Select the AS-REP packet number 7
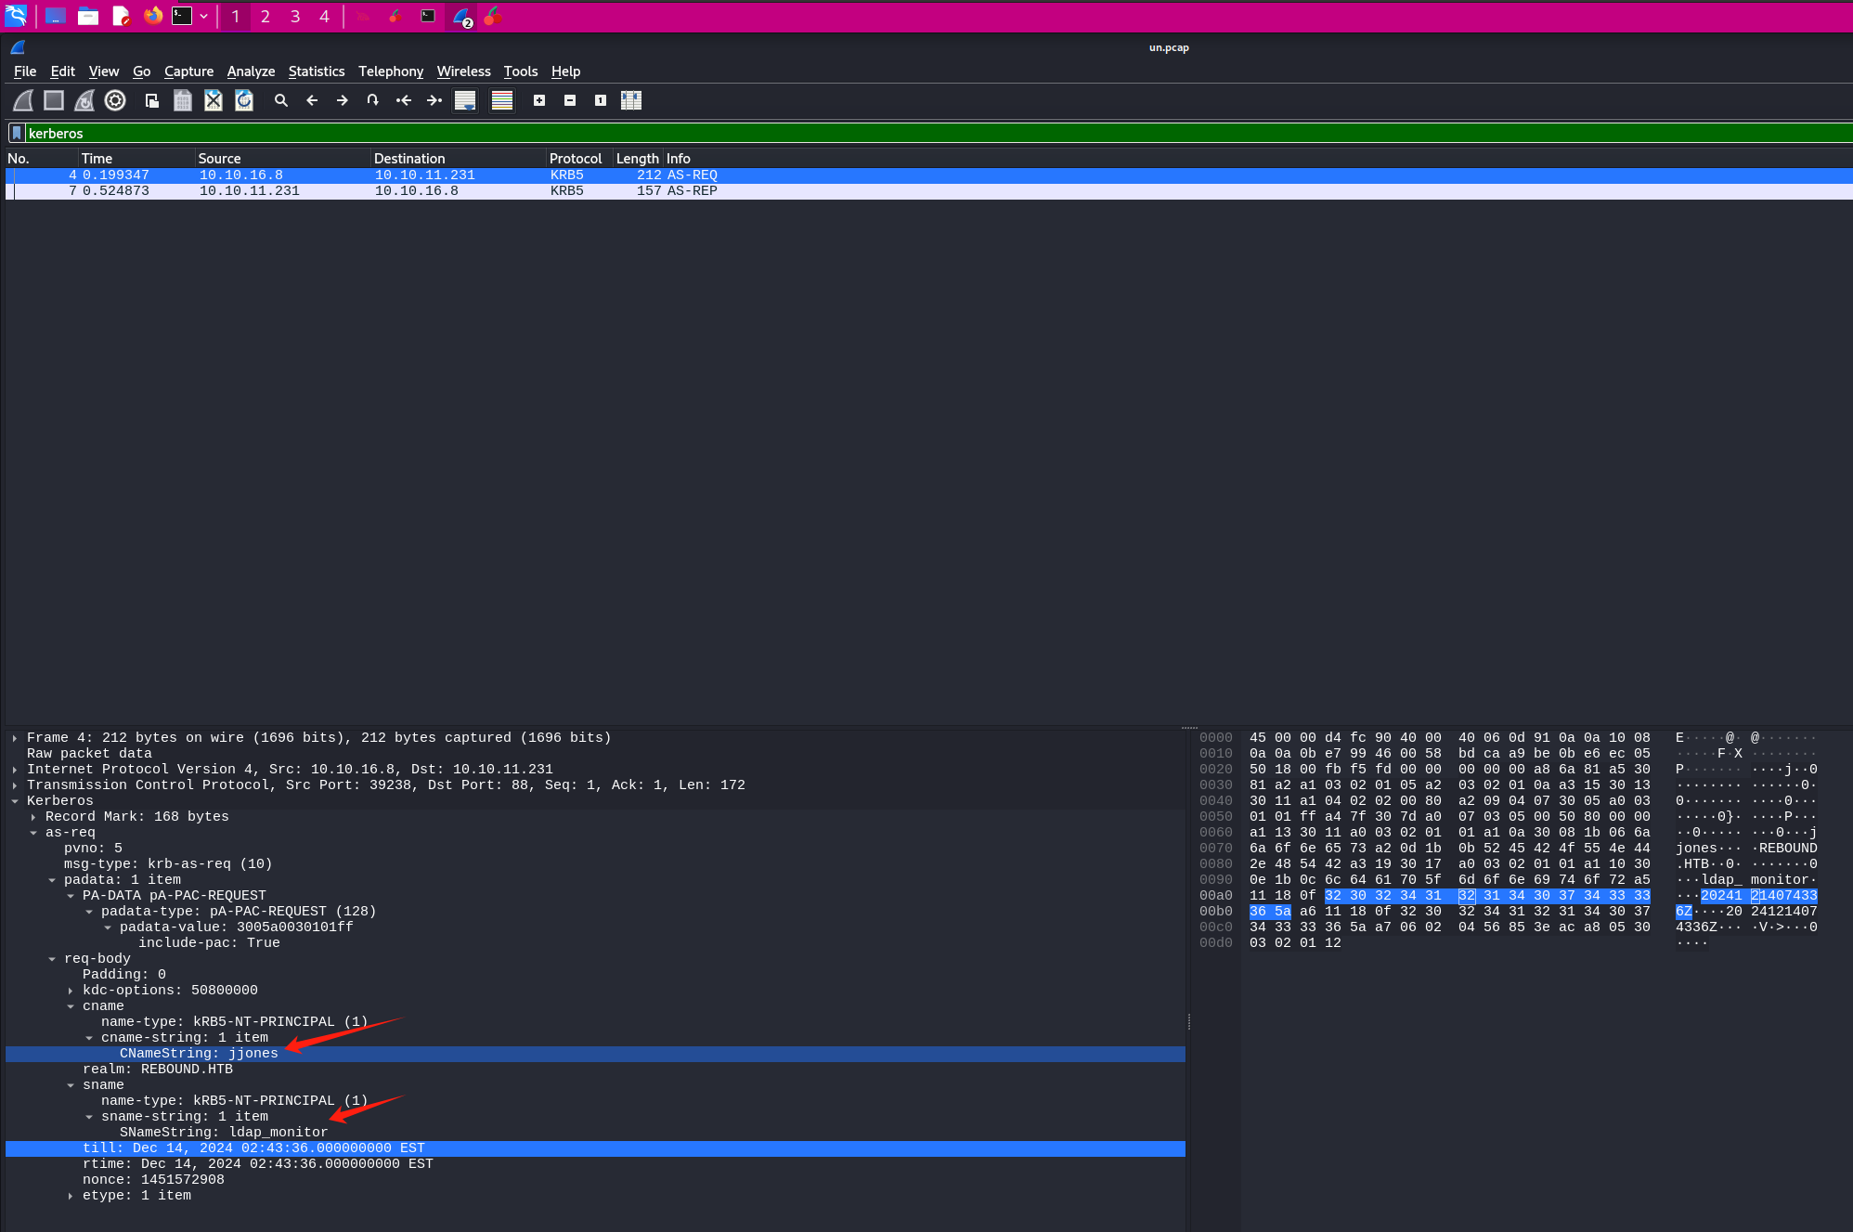This screenshot has height=1232, width=1853. pyautogui.click(x=928, y=191)
